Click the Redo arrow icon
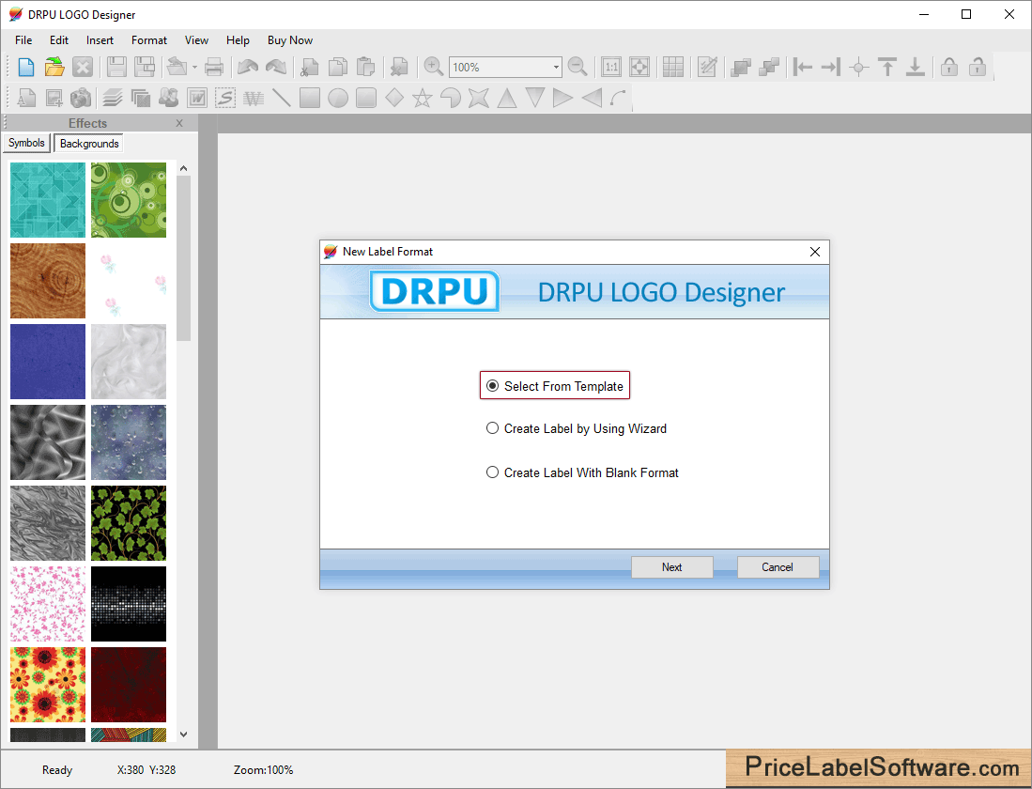This screenshot has height=789, width=1032. 276,68
